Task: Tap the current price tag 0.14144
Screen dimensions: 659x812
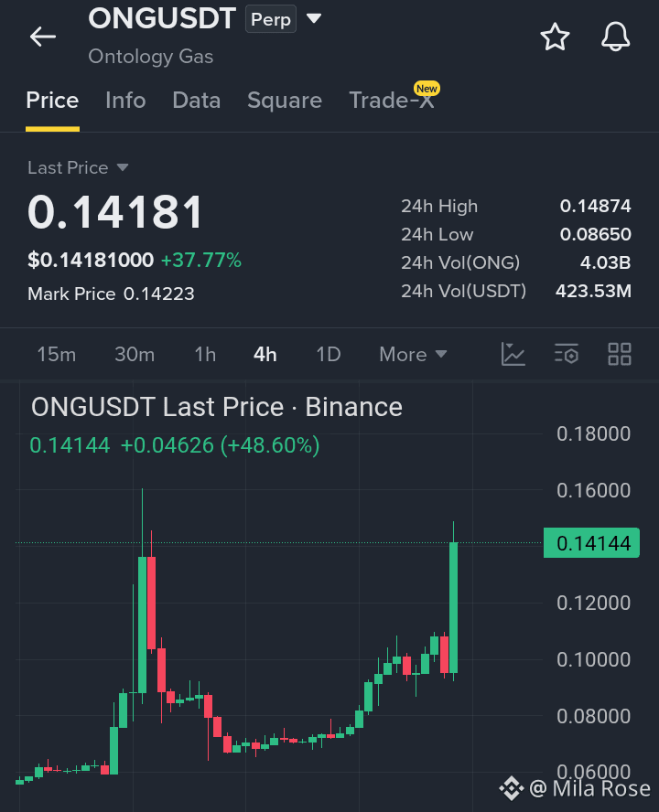Action: (591, 543)
